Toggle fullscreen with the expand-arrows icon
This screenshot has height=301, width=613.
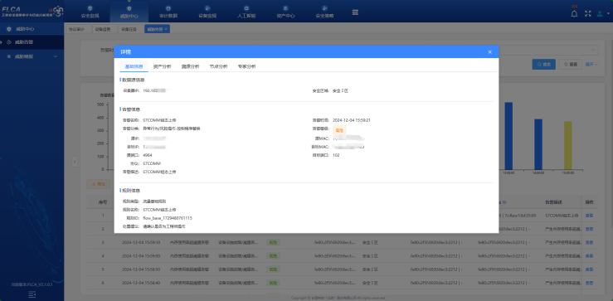(x=587, y=13)
